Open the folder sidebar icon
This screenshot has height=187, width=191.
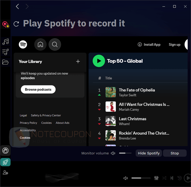click(x=5, y=62)
